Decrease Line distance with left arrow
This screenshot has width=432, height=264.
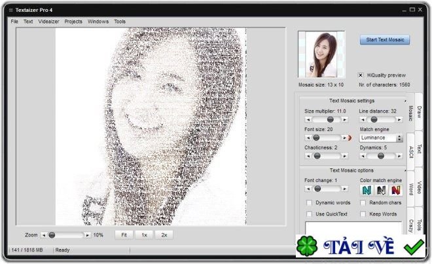(x=363, y=120)
